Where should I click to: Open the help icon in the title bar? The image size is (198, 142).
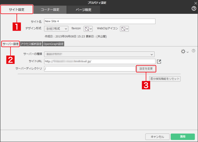click(194, 9)
